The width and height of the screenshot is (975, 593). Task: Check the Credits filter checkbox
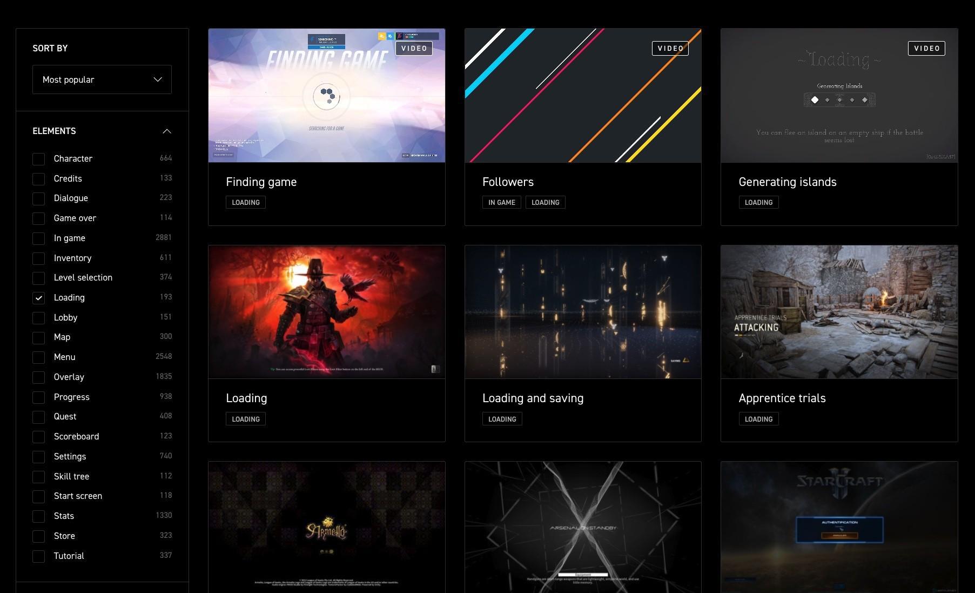point(38,179)
